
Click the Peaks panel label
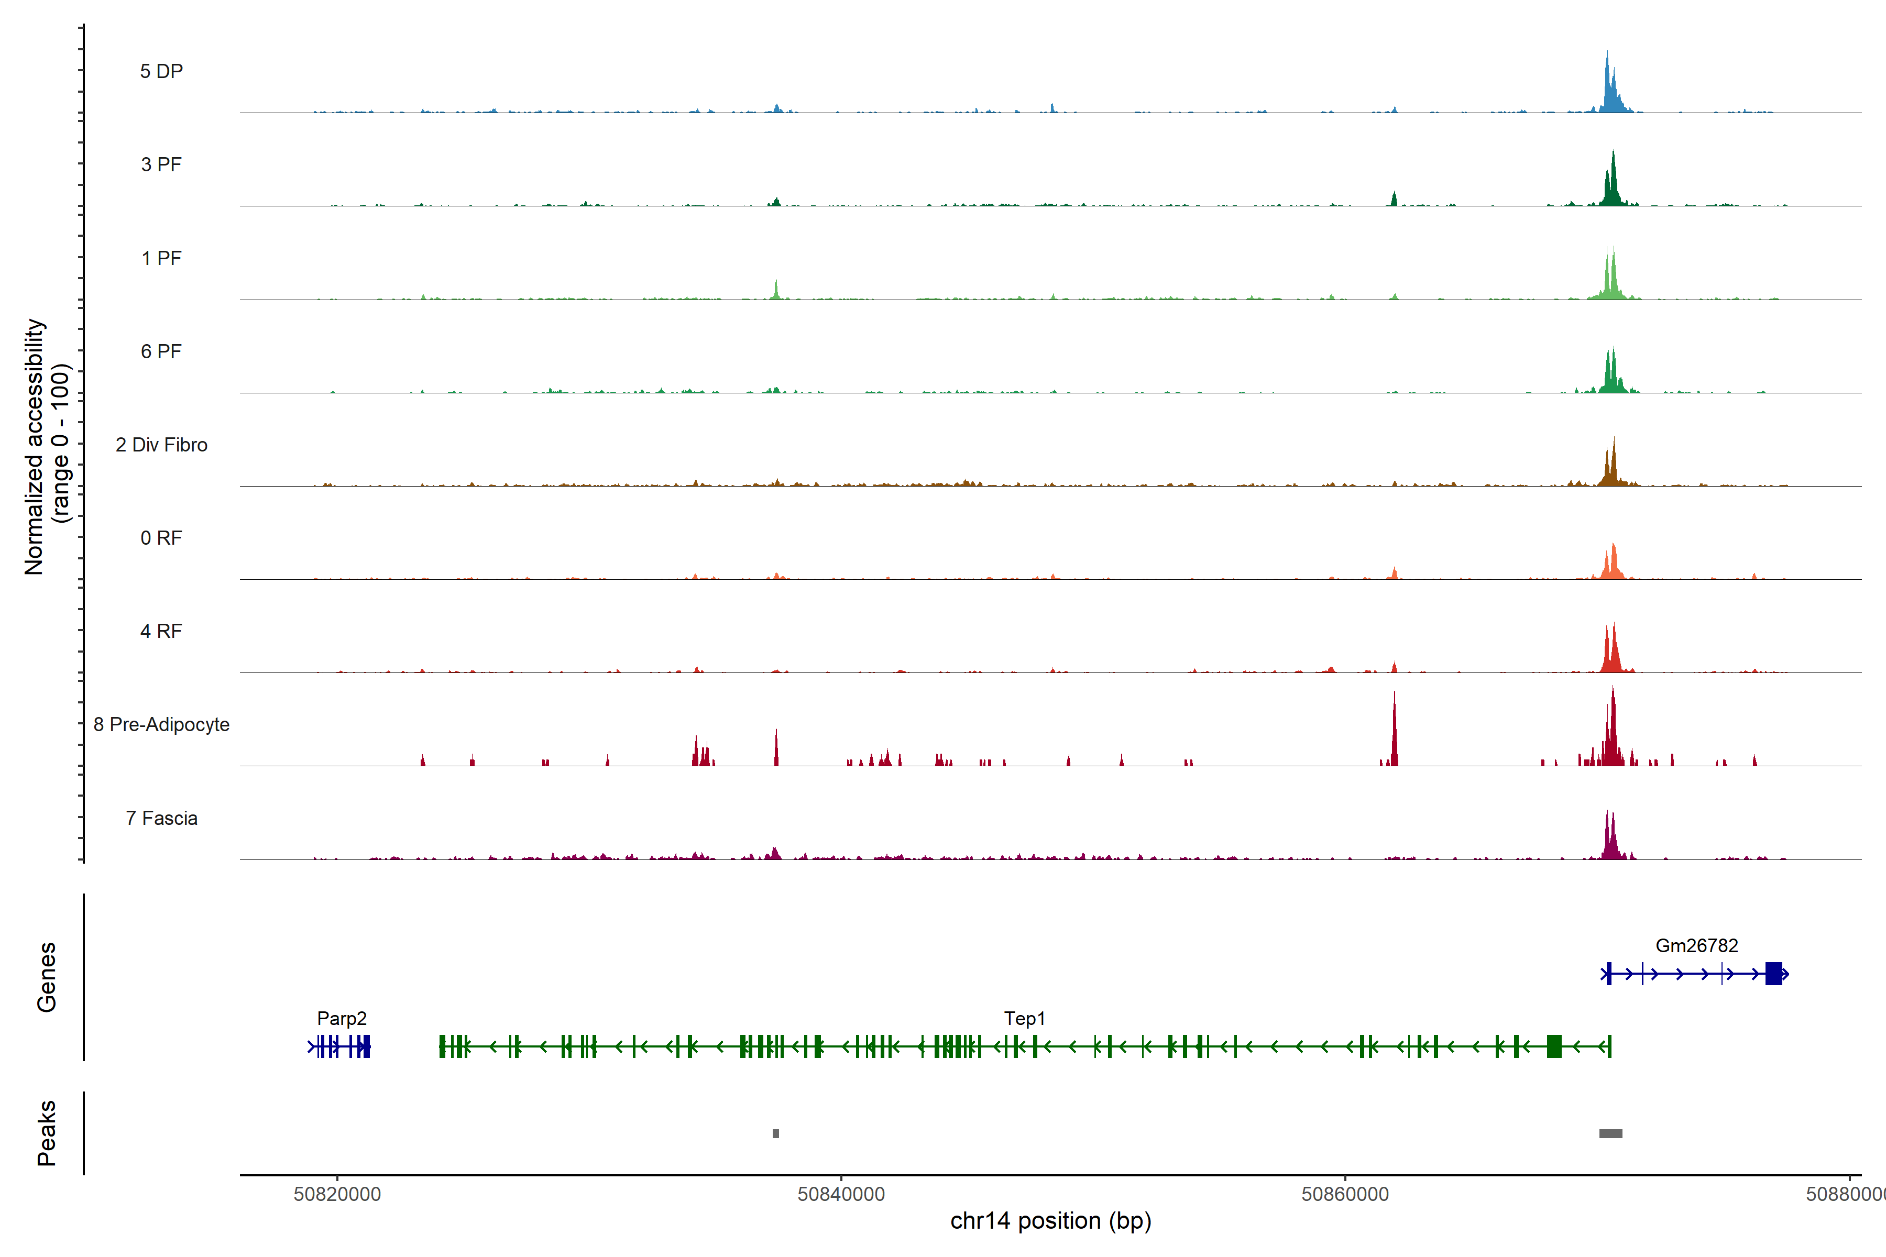47,1133
